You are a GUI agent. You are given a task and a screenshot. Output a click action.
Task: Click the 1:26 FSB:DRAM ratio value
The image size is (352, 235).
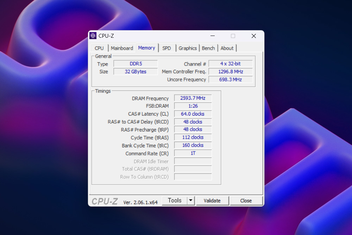[x=193, y=106]
